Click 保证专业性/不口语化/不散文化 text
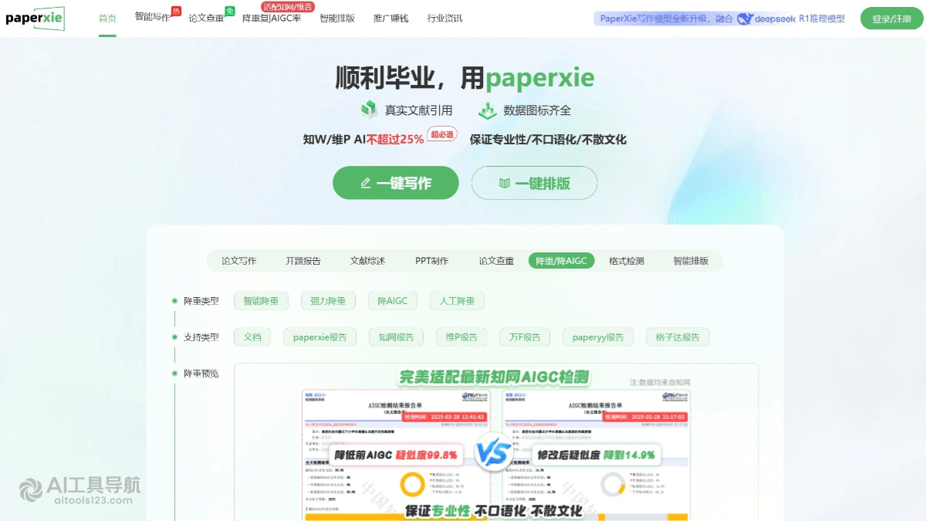Image resolution: width=926 pixels, height=521 pixels. coord(548,140)
